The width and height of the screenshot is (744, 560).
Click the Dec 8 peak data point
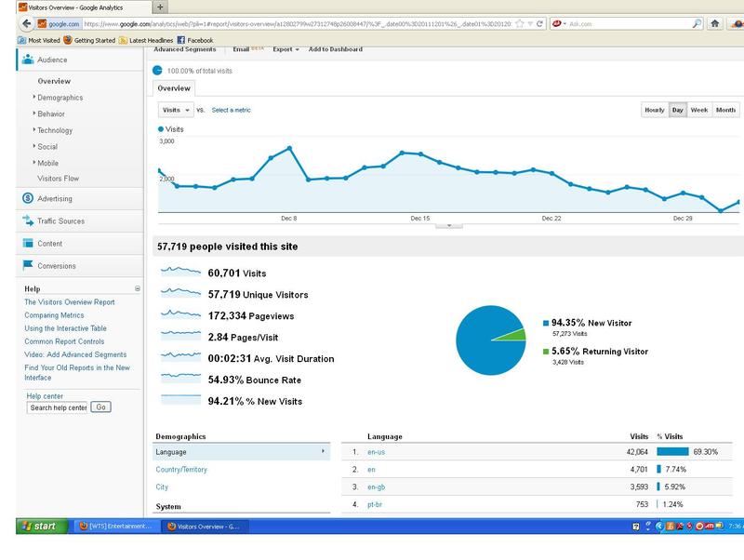(289, 149)
